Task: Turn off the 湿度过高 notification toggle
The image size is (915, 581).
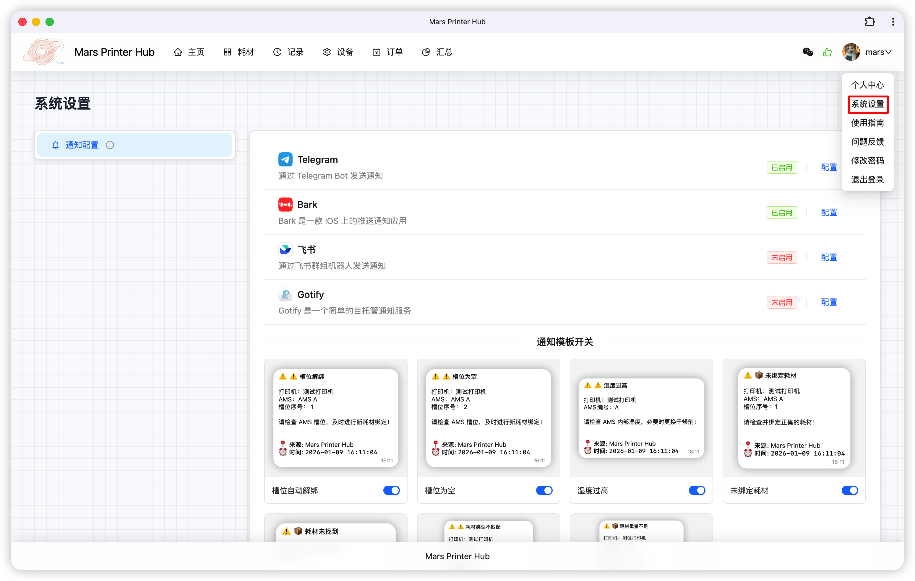Action: (x=697, y=490)
